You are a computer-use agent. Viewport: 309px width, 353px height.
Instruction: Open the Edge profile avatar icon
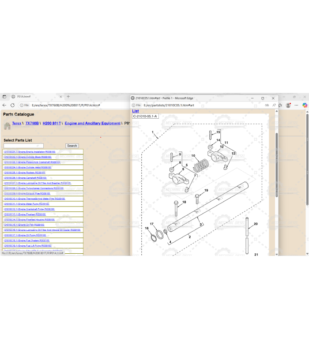tap(288, 105)
